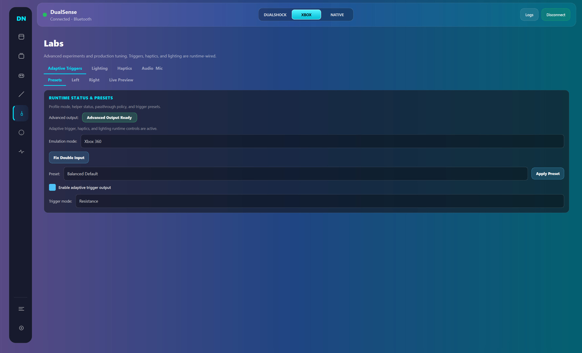Open the pulse waveform sidebar icon
This screenshot has height=353, width=582.
click(21, 152)
